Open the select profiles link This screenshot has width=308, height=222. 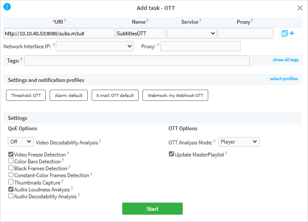[283, 79]
